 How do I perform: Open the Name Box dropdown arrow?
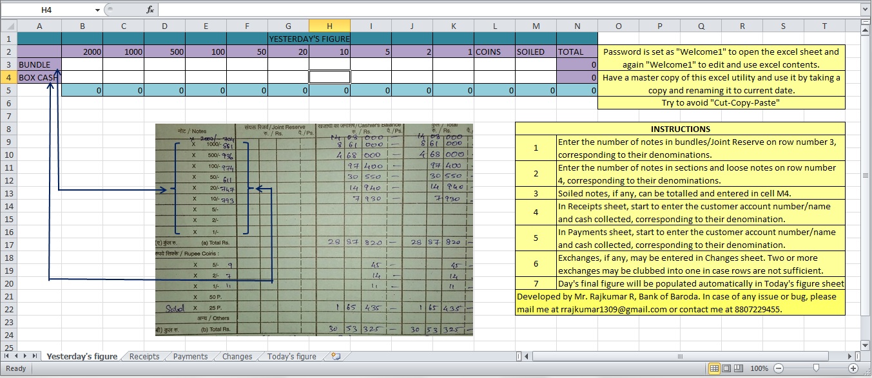[x=97, y=10]
